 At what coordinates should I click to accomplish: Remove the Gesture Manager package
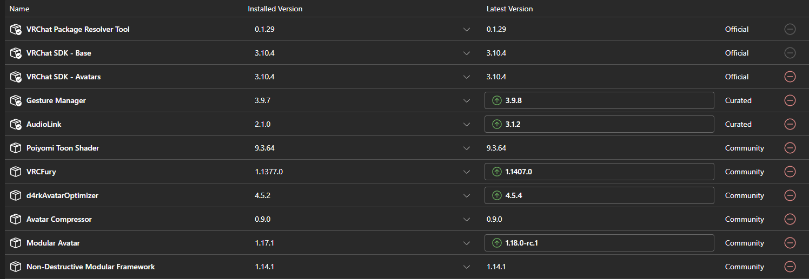click(790, 100)
